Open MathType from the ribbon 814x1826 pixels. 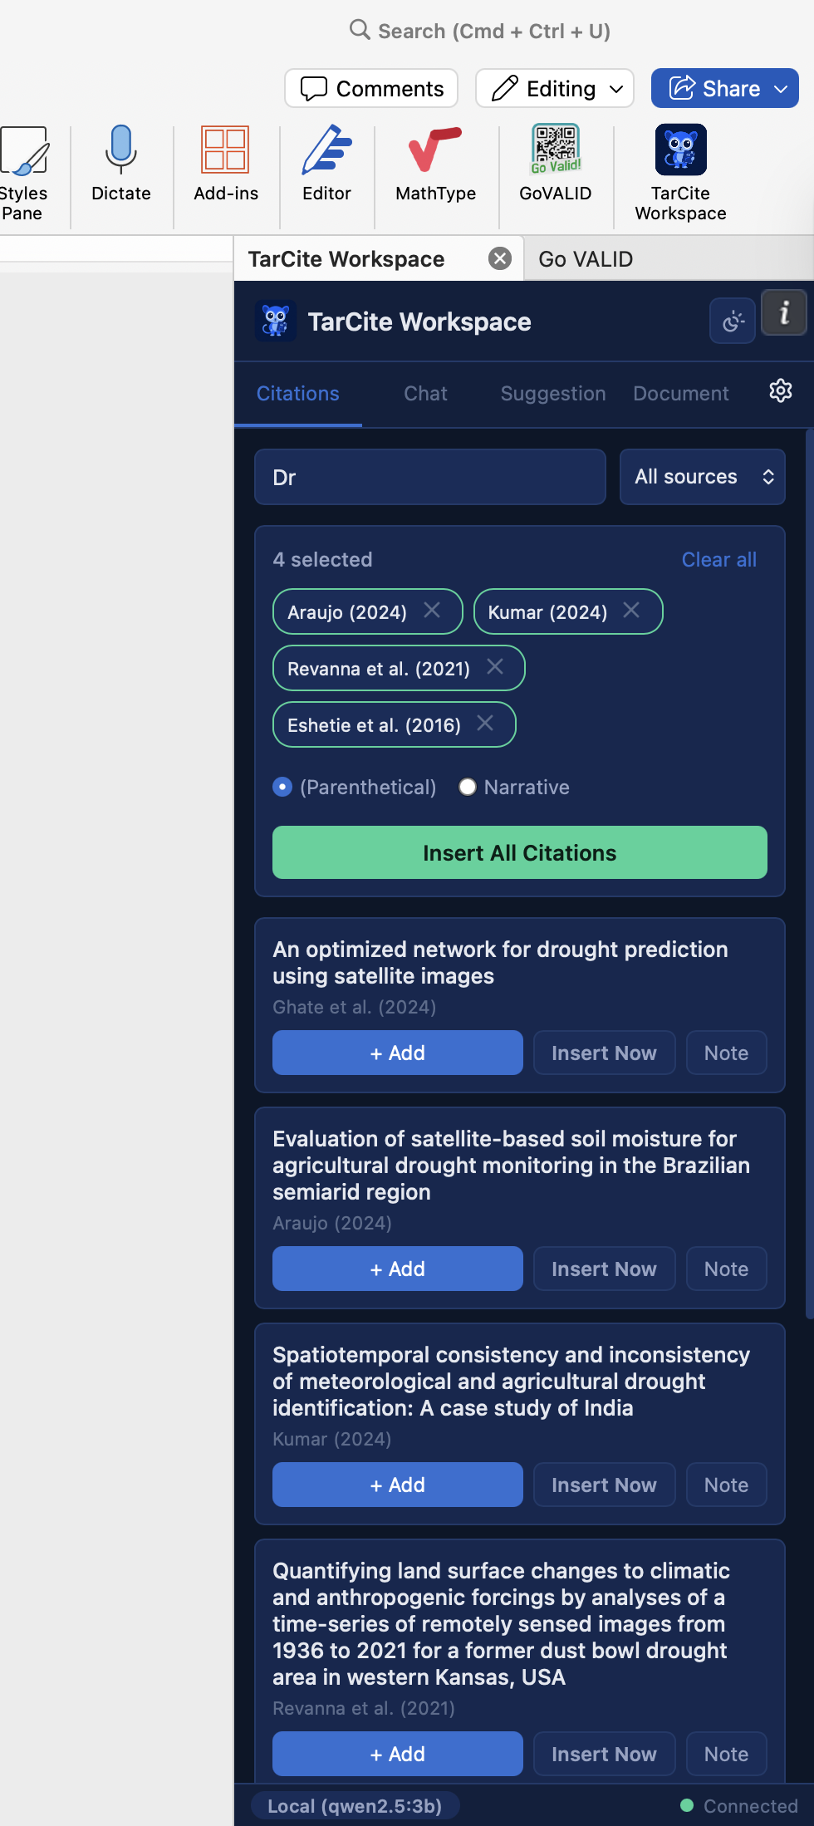(x=436, y=164)
